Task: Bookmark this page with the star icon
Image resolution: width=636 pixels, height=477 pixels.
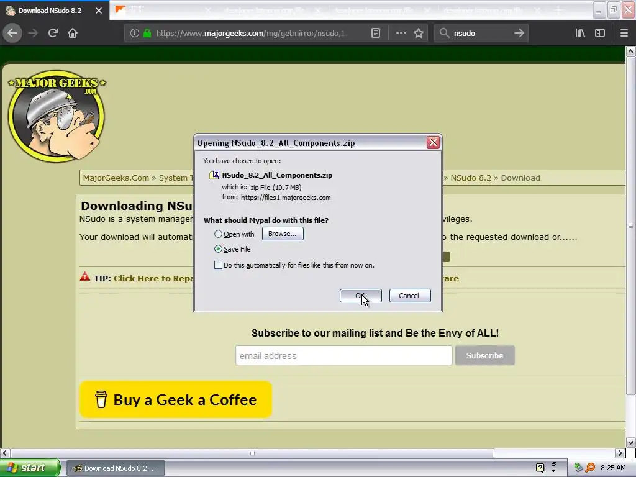Action: (x=419, y=34)
